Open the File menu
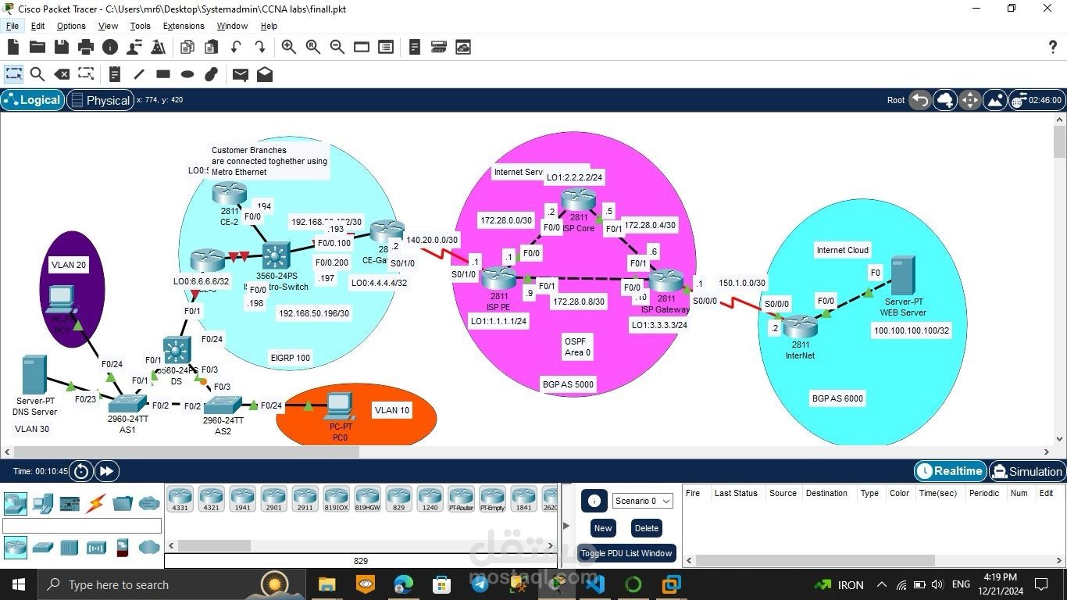 (12, 26)
